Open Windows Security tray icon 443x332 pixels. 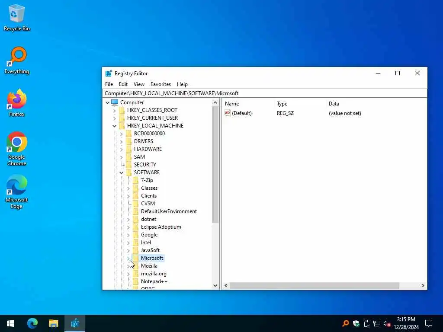coord(356,323)
